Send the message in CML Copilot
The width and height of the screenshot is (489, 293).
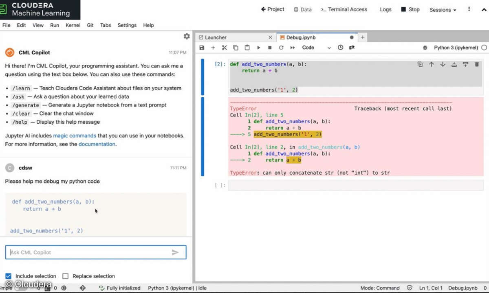(175, 252)
